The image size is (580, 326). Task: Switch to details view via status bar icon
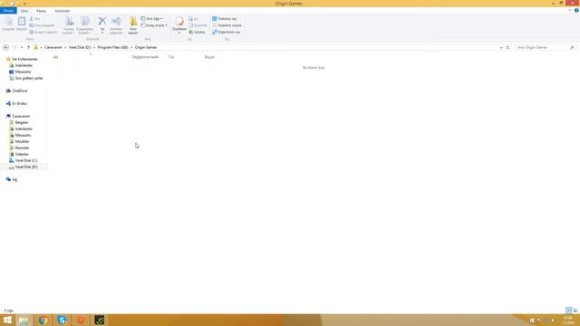click(568, 310)
